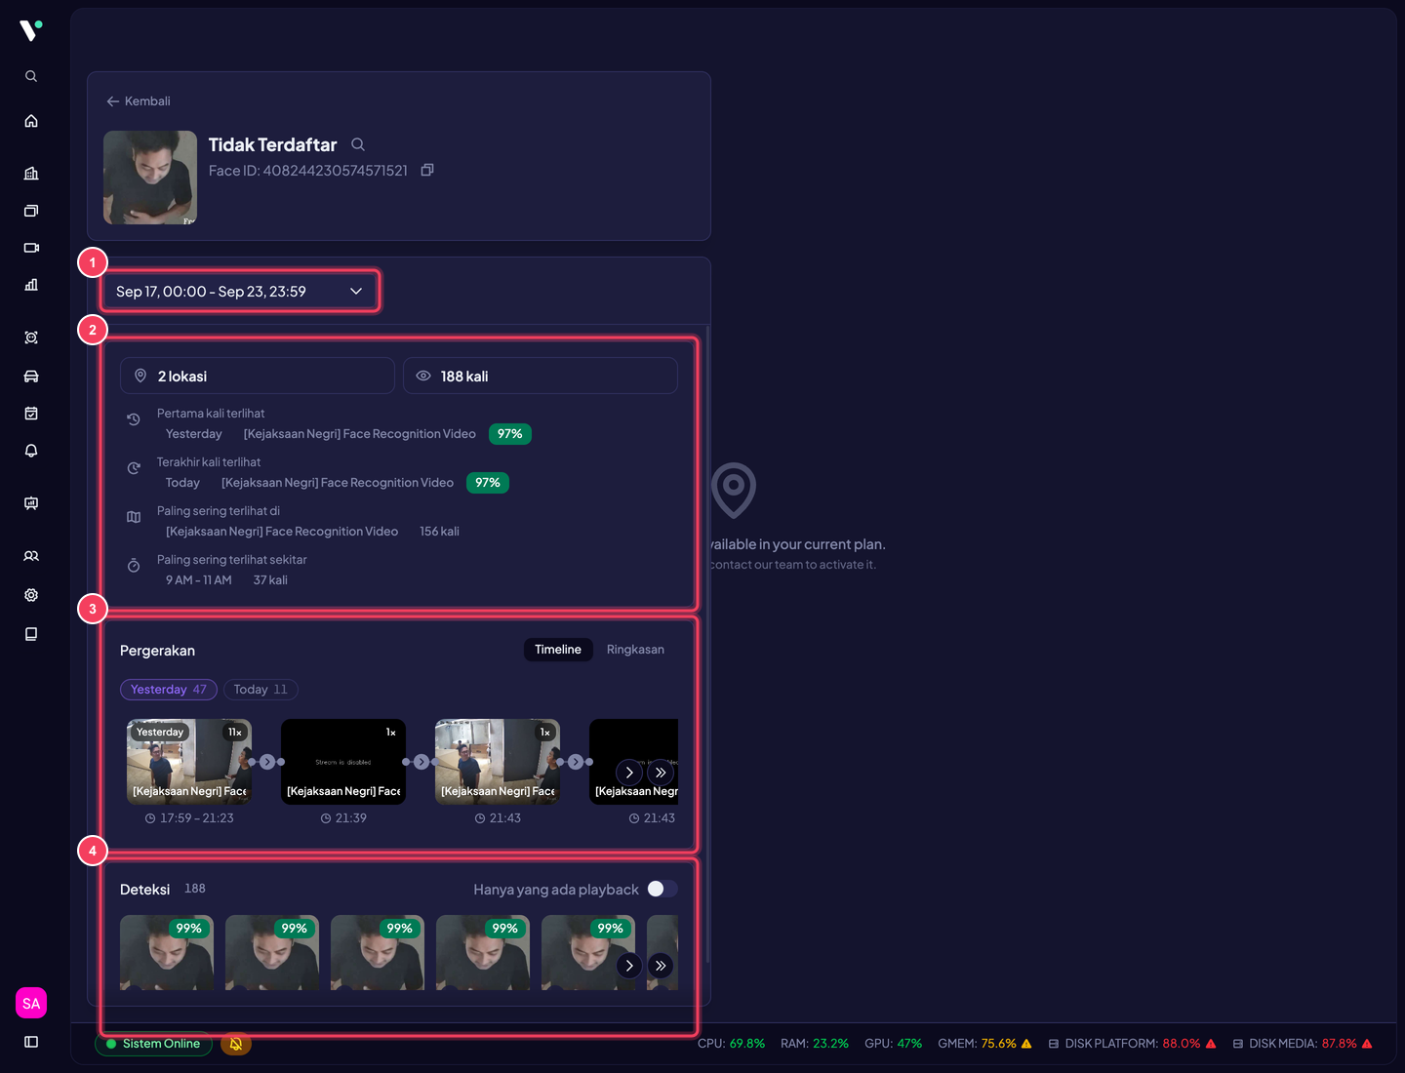Open the face recognition sidebar icon

[x=31, y=338]
